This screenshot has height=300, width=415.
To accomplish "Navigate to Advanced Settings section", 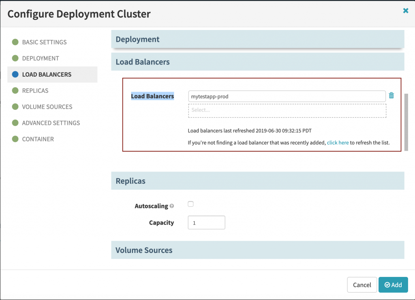I will pyautogui.click(x=51, y=123).
